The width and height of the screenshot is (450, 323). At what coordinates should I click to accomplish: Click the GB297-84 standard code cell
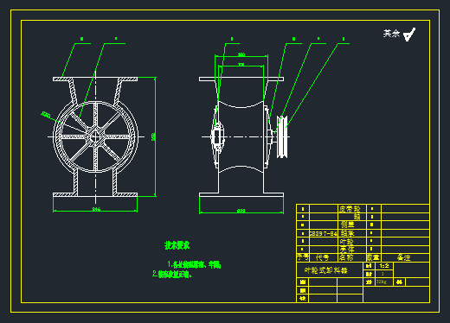(x=323, y=233)
